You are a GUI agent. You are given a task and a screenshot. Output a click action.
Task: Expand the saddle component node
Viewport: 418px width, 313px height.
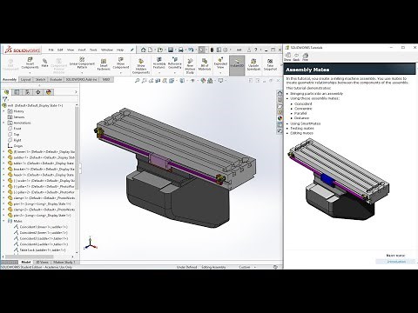(3, 157)
